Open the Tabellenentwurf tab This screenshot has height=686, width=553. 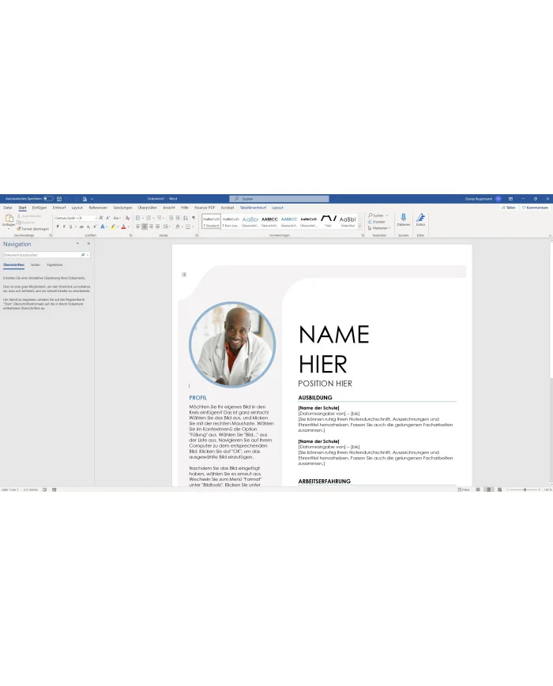click(253, 208)
